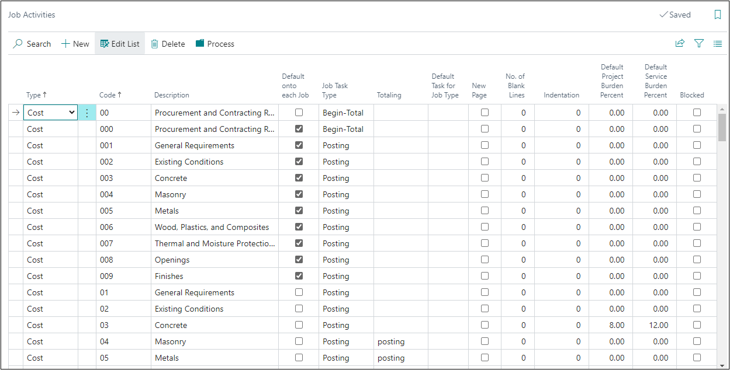Image resolution: width=730 pixels, height=370 pixels.
Task: Click the Search magnifier icon
Action: 18,44
